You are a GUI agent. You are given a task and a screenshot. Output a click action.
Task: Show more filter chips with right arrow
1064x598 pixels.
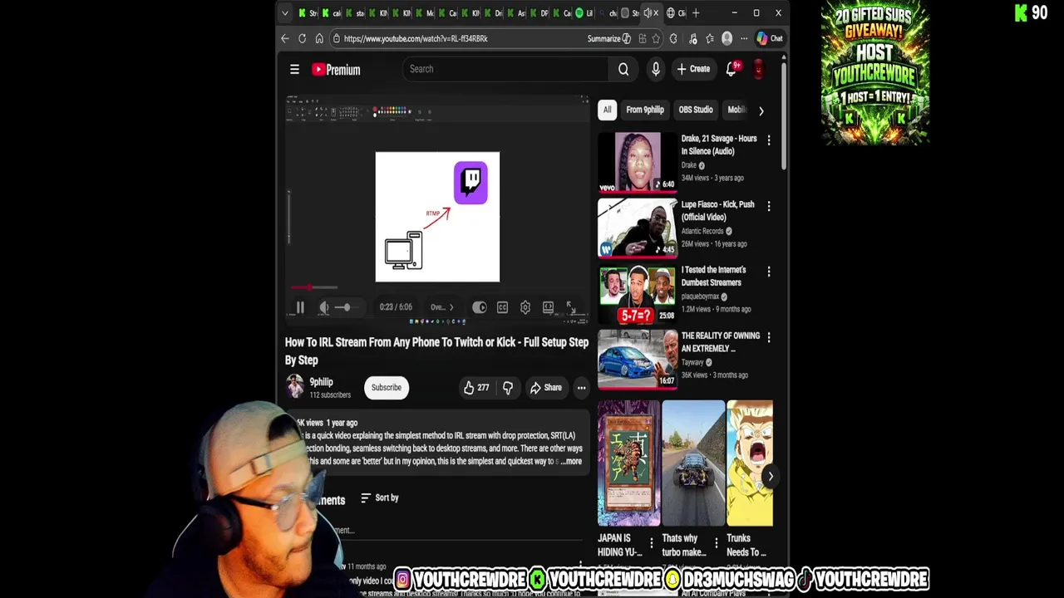click(761, 110)
